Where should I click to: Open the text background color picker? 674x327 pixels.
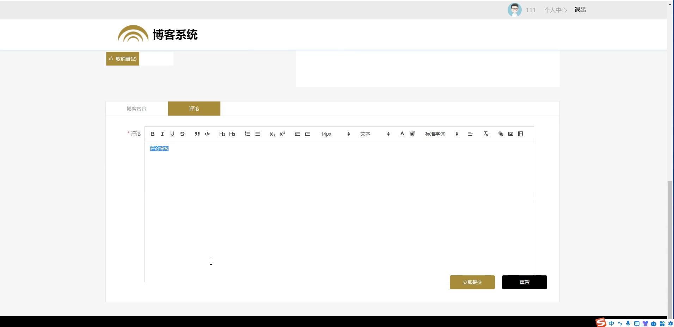[412, 134]
